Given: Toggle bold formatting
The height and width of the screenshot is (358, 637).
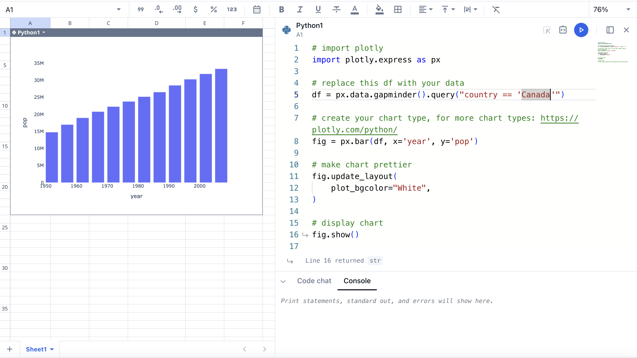Looking at the screenshot, I should click(281, 10).
